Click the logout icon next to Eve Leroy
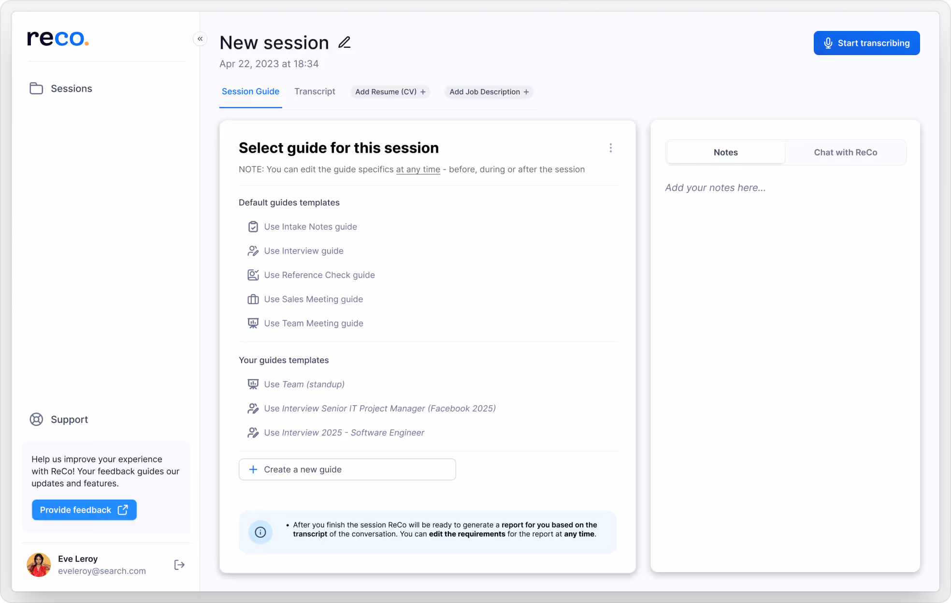The image size is (951, 603). coord(179,565)
